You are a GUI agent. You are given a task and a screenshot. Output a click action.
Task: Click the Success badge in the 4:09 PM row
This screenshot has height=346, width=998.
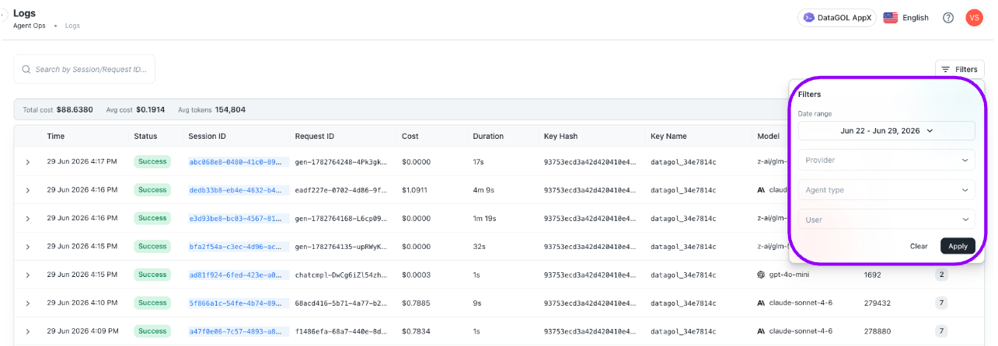tap(153, 331)
